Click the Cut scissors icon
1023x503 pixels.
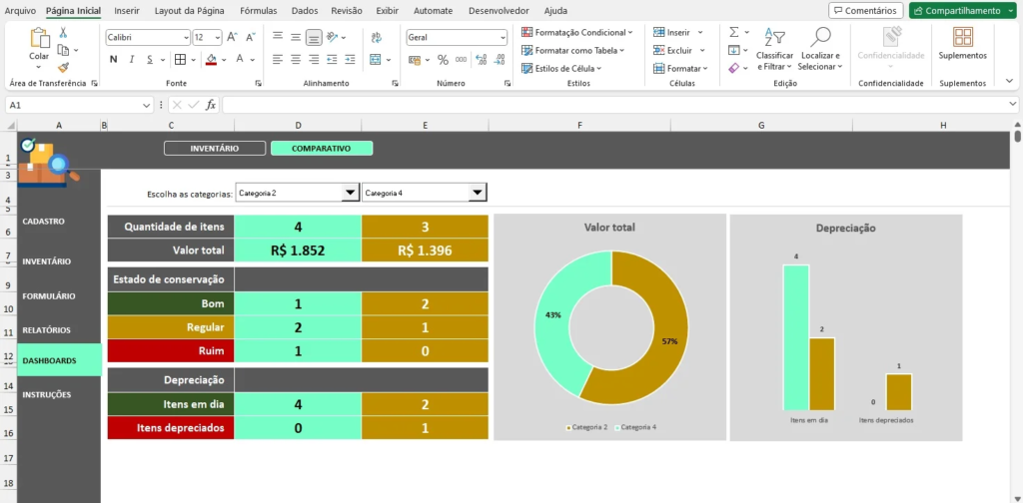coord(63,33)
